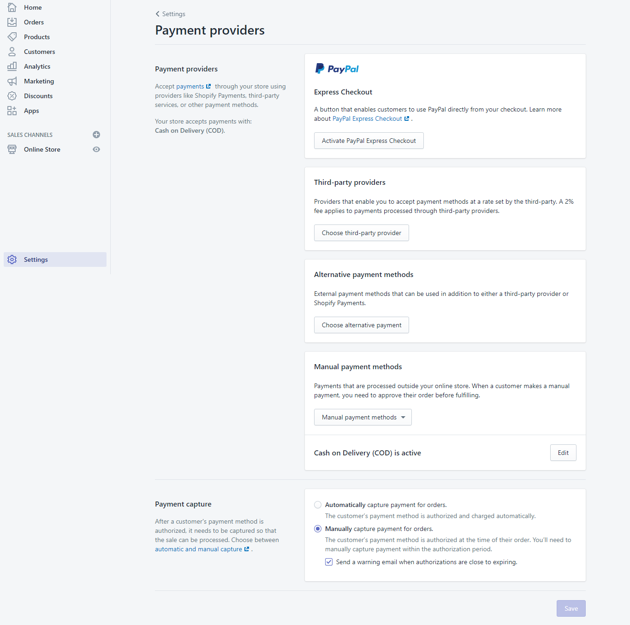Open Discounts via its percent badge icon
Image resolution: width=630 pixels, height=625 pixels.
pyautogui.click(x=12, y=96)
